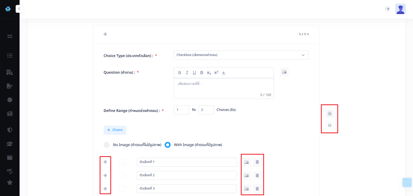Select the No Image radio option
This screenshot has height=196, width=413.
click(107, 145)
